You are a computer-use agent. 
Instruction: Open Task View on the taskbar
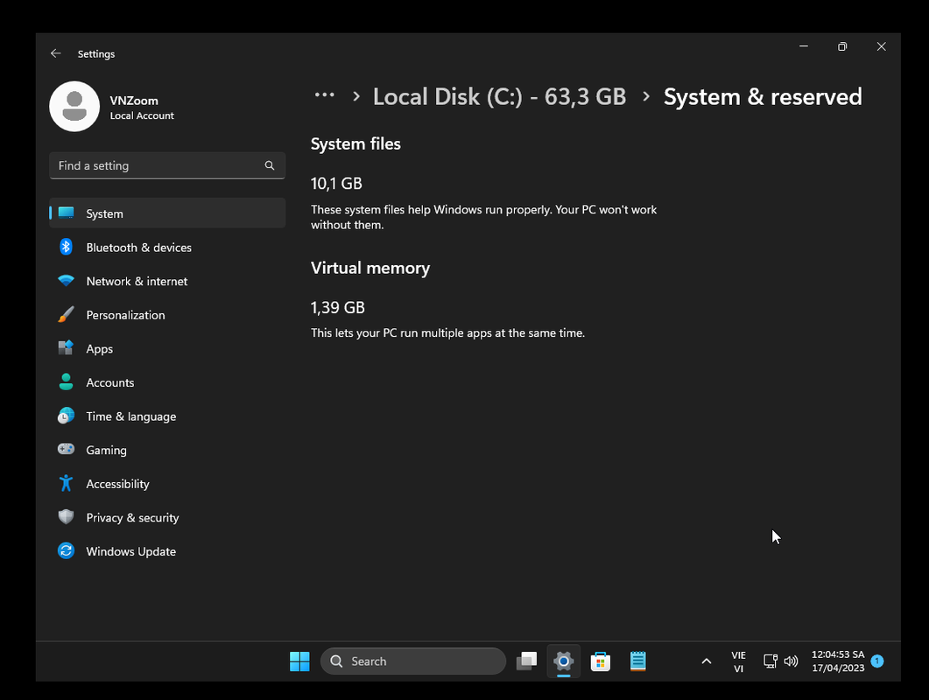pos(527,661)
